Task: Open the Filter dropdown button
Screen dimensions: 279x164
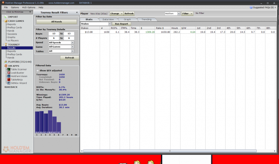Action: [x=187, y=14]
